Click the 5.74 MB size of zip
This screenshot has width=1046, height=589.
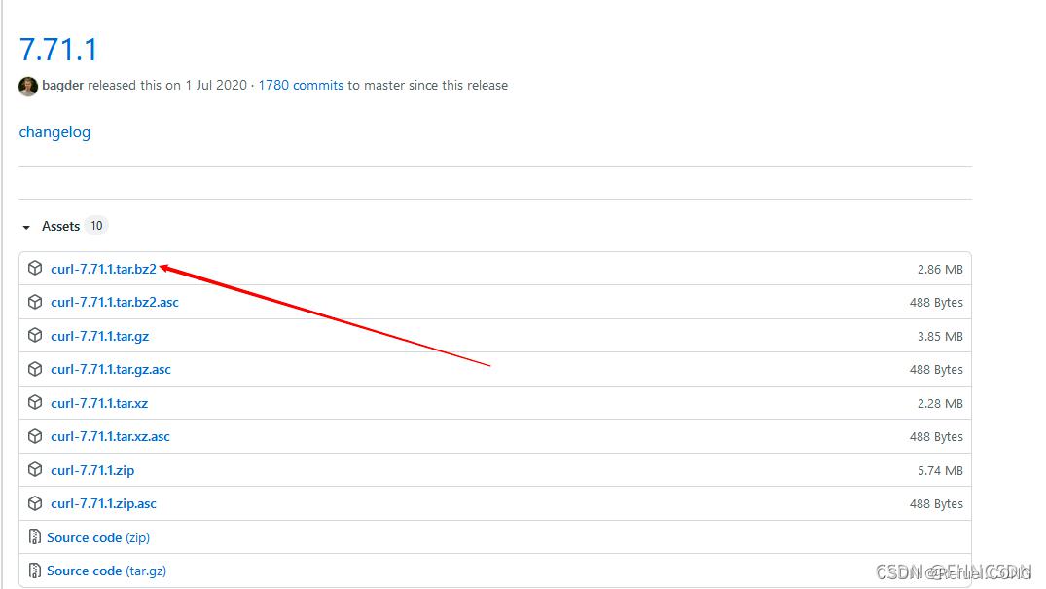(940, 471)
